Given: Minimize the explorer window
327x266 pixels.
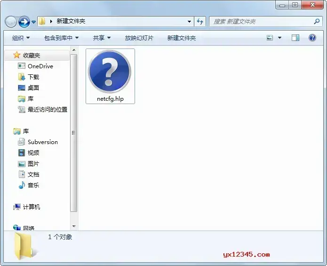Looking at the screenshot, I should [x=282, y=5].
